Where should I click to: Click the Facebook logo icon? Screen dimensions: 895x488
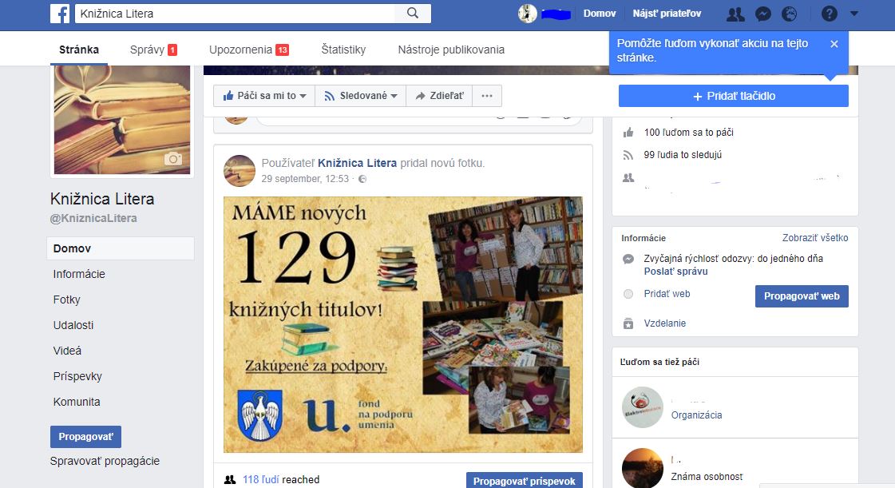(x=60, y=14)
